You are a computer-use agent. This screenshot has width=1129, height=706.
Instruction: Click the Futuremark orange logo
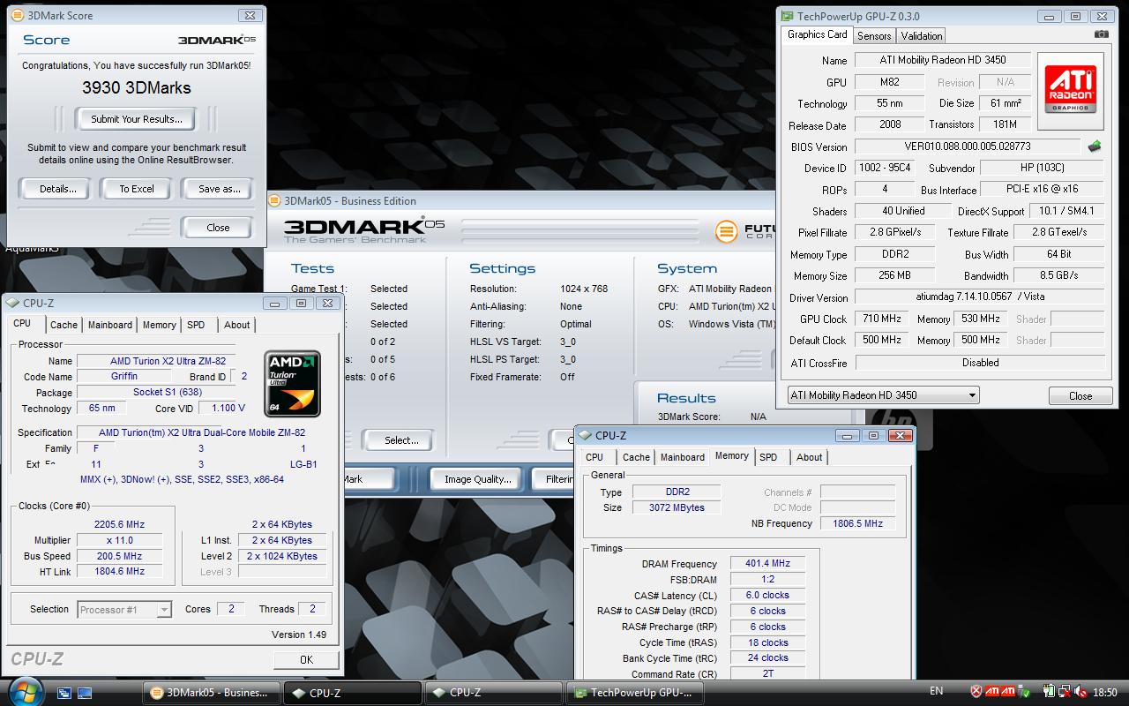(727, 231)
